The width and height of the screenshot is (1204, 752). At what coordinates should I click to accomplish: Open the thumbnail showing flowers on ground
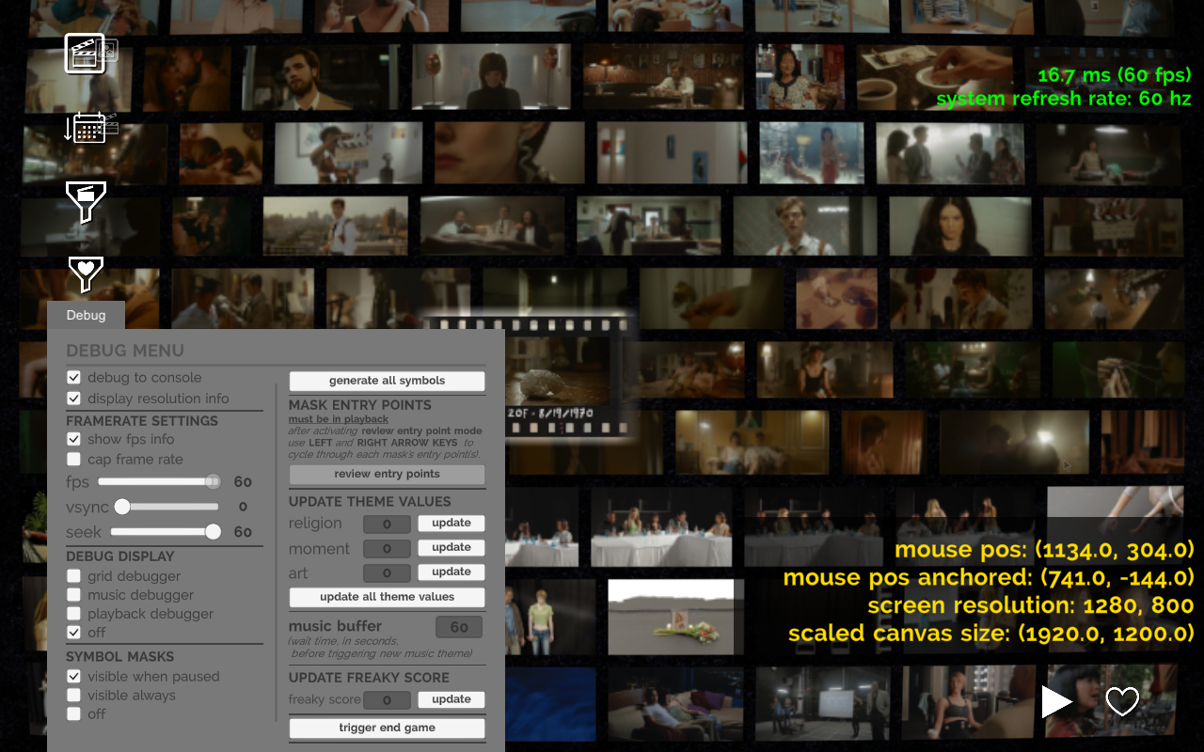click(x=671, y=617)
